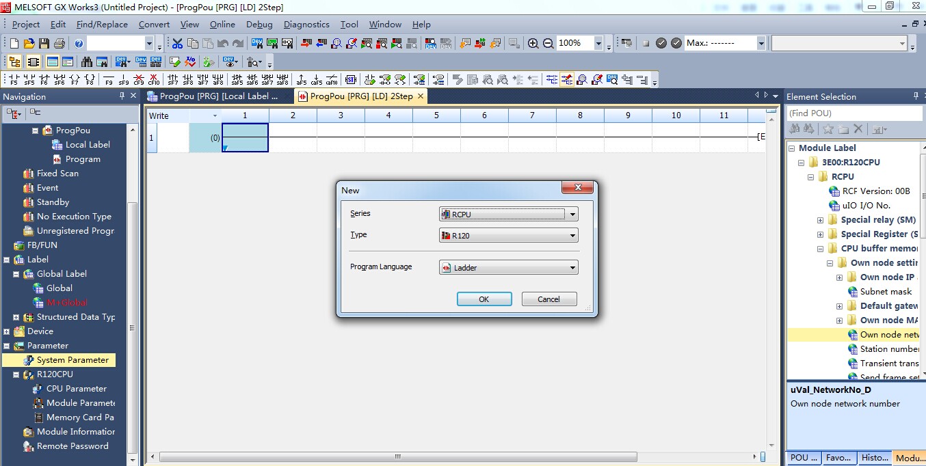Insert a coil using F7 icon
The image size is (926, 466).
[x=75, y=80]
